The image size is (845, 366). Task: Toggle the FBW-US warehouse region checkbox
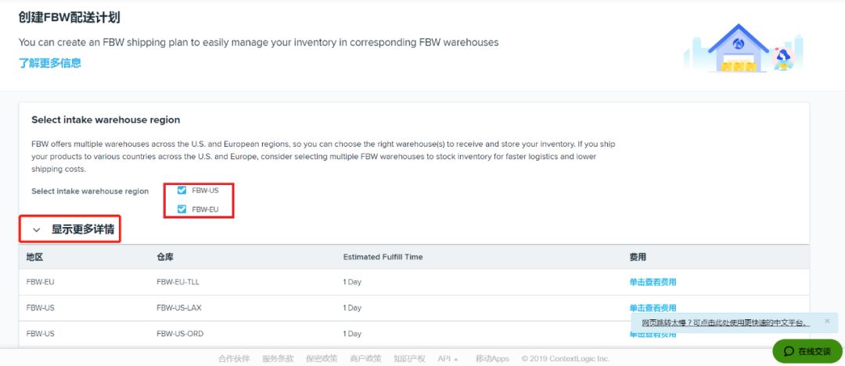[x=182, y=190]
